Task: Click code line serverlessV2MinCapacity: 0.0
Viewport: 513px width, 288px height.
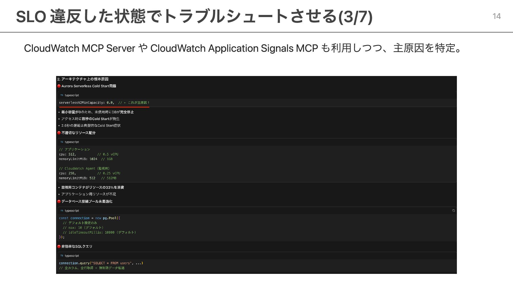Action: tap(87, 103)
